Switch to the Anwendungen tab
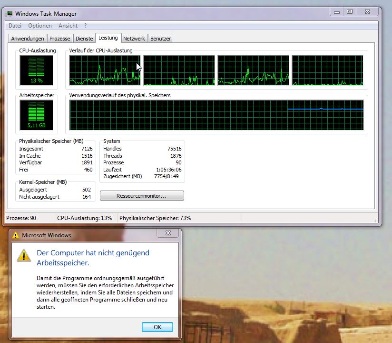Screen dimensions: 392x343 click(28, 39)
